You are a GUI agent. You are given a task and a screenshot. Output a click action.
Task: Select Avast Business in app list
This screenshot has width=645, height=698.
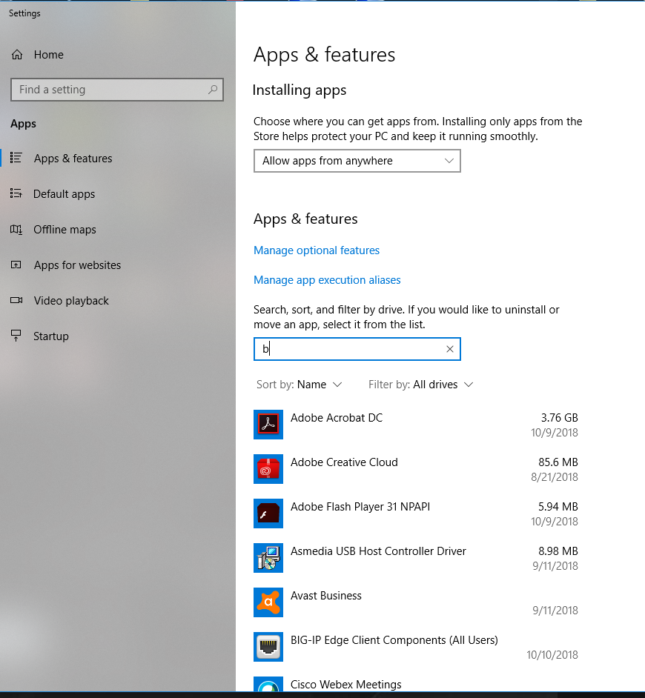326,596
